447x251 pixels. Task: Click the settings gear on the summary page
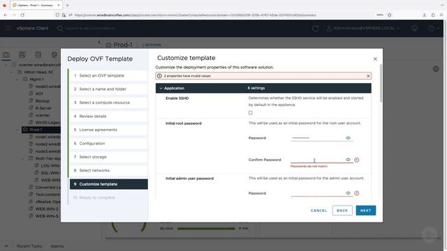(436, 69)
